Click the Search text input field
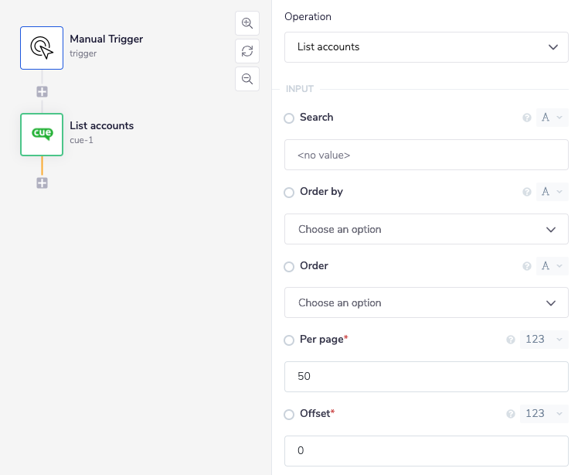578x475 pixels. (427, 155)
